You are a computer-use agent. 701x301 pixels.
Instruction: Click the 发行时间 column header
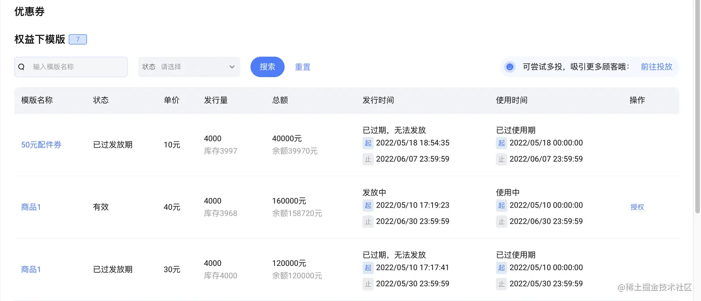(378, 100)
